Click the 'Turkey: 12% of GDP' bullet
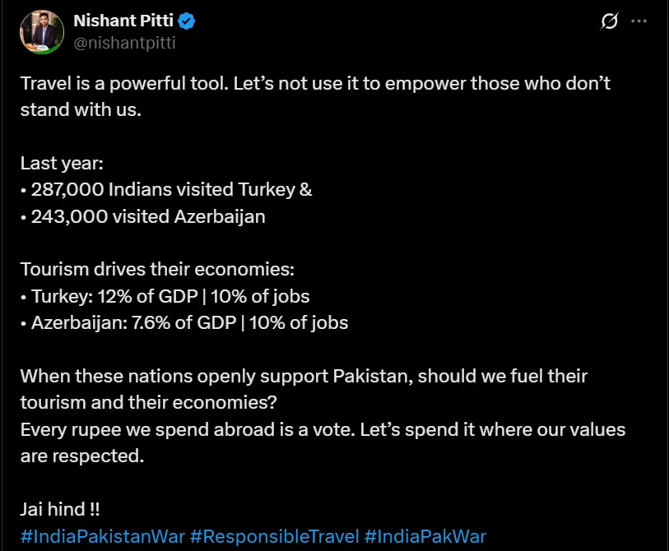The height and width of the screenshot is (551, 669). click(x=165, y=296)
